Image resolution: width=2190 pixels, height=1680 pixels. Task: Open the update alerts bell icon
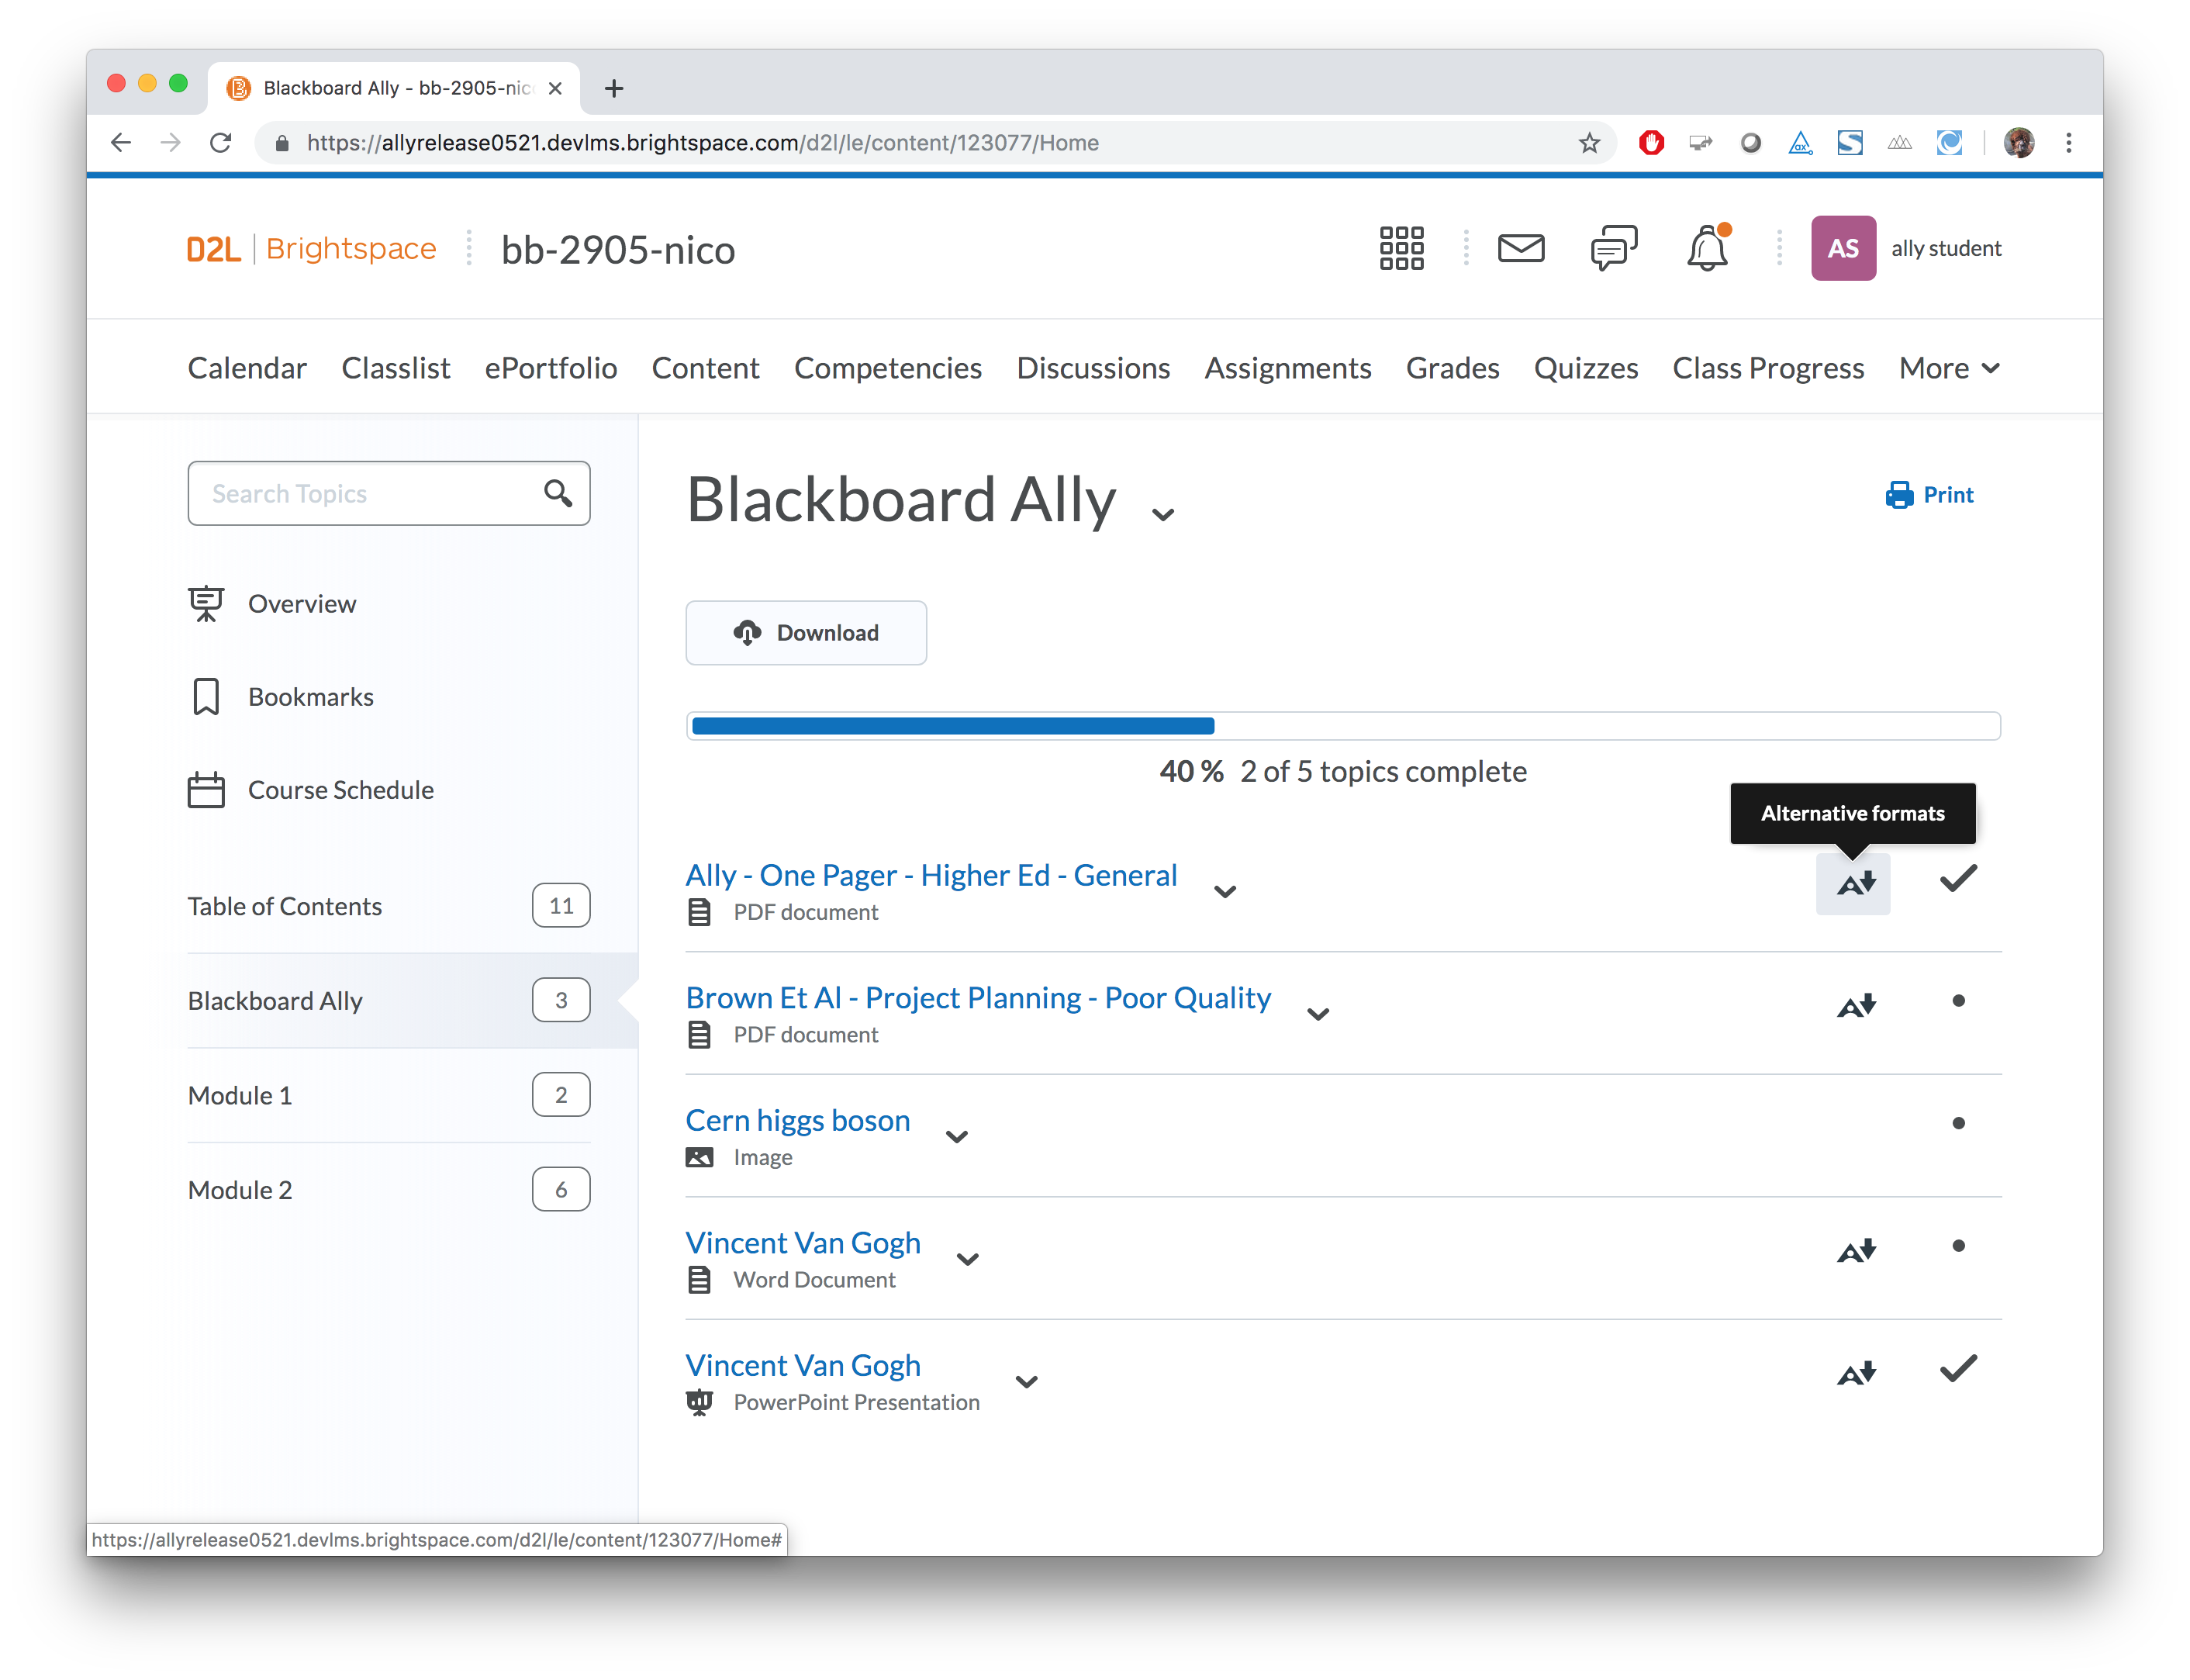point(1707,248)
